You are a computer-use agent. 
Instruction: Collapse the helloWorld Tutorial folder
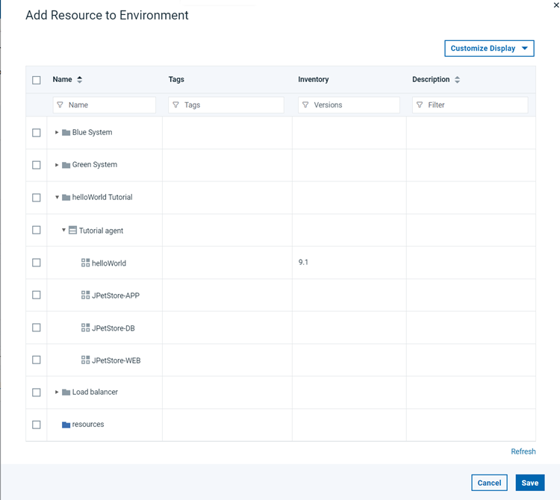tap(57, 198)
